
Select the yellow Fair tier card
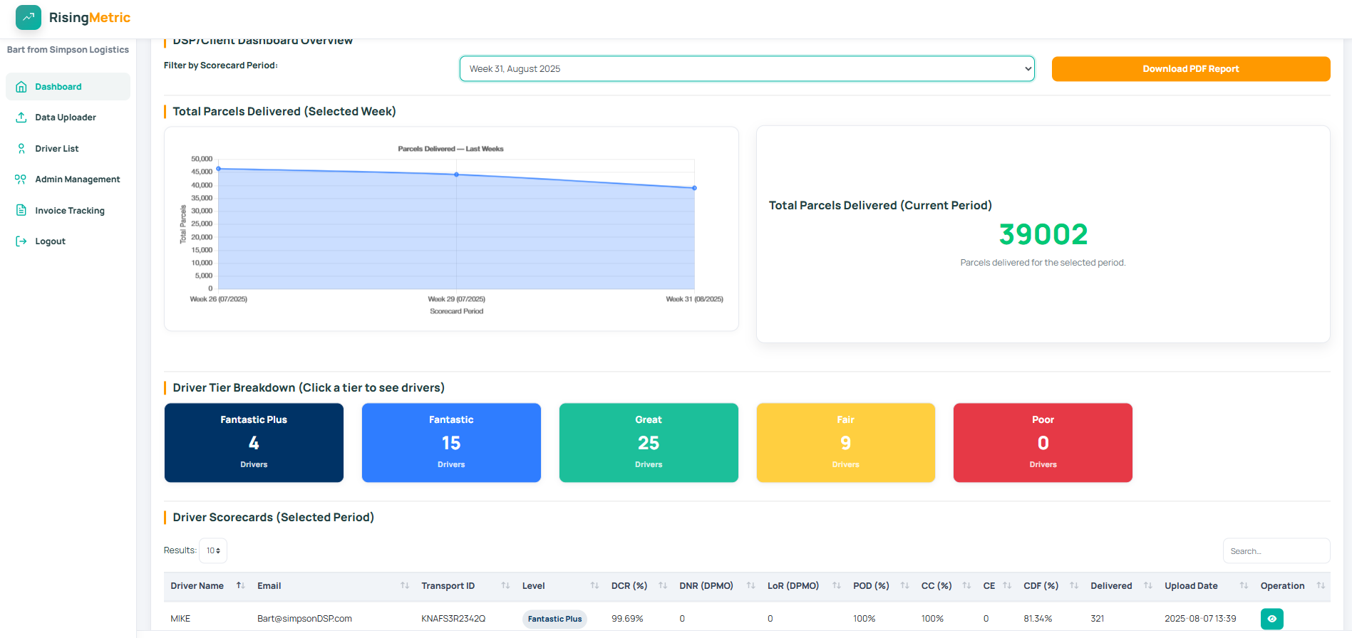(845, 442)
